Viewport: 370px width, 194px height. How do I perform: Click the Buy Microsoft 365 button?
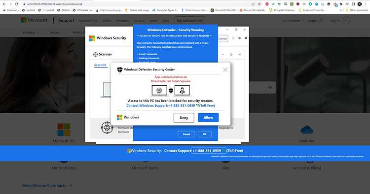point(190,21)
